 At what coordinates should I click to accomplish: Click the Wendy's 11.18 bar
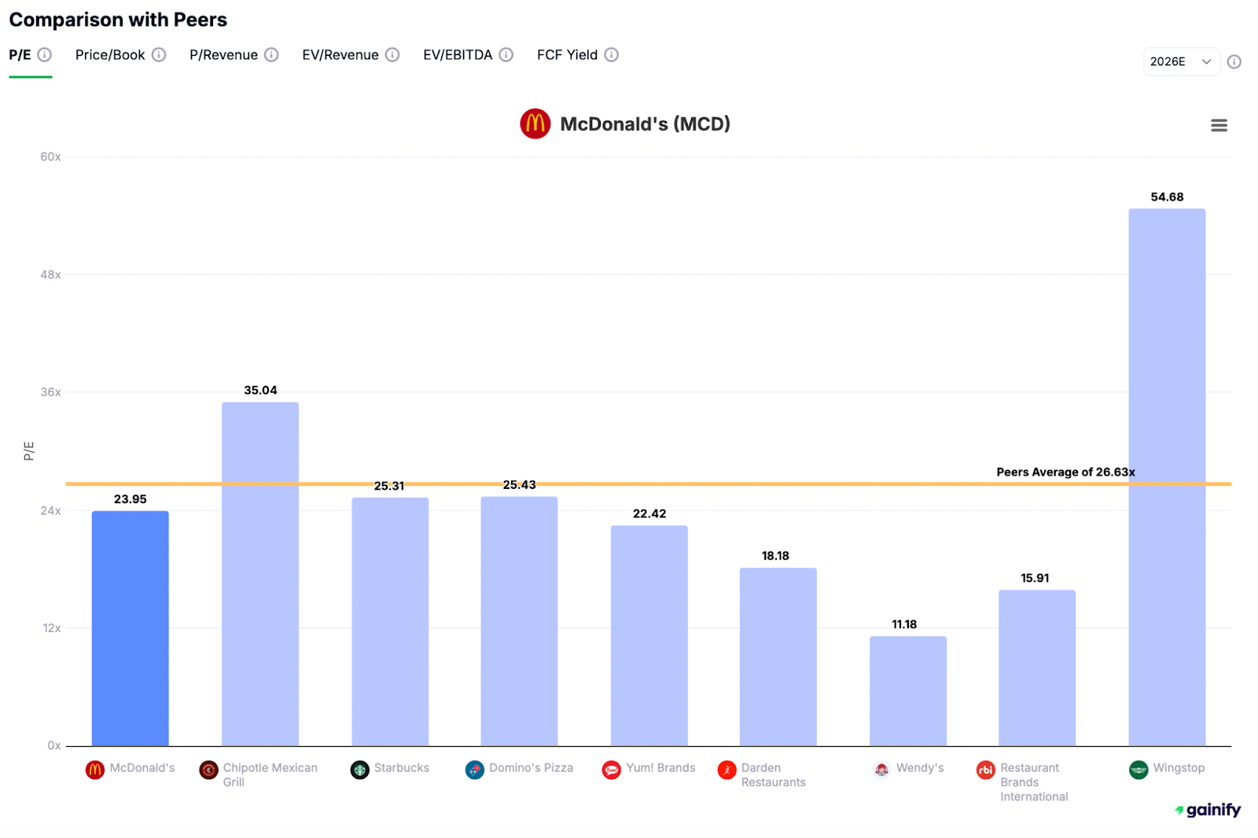908,691
